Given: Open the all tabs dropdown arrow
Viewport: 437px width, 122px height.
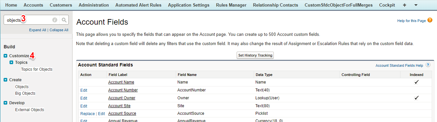Looking at the screenshot, I should (x=416, y=5).
